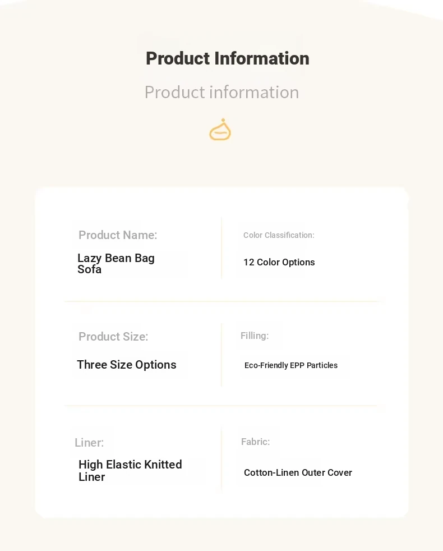Click the Product Name label

[x=118, y=235]
